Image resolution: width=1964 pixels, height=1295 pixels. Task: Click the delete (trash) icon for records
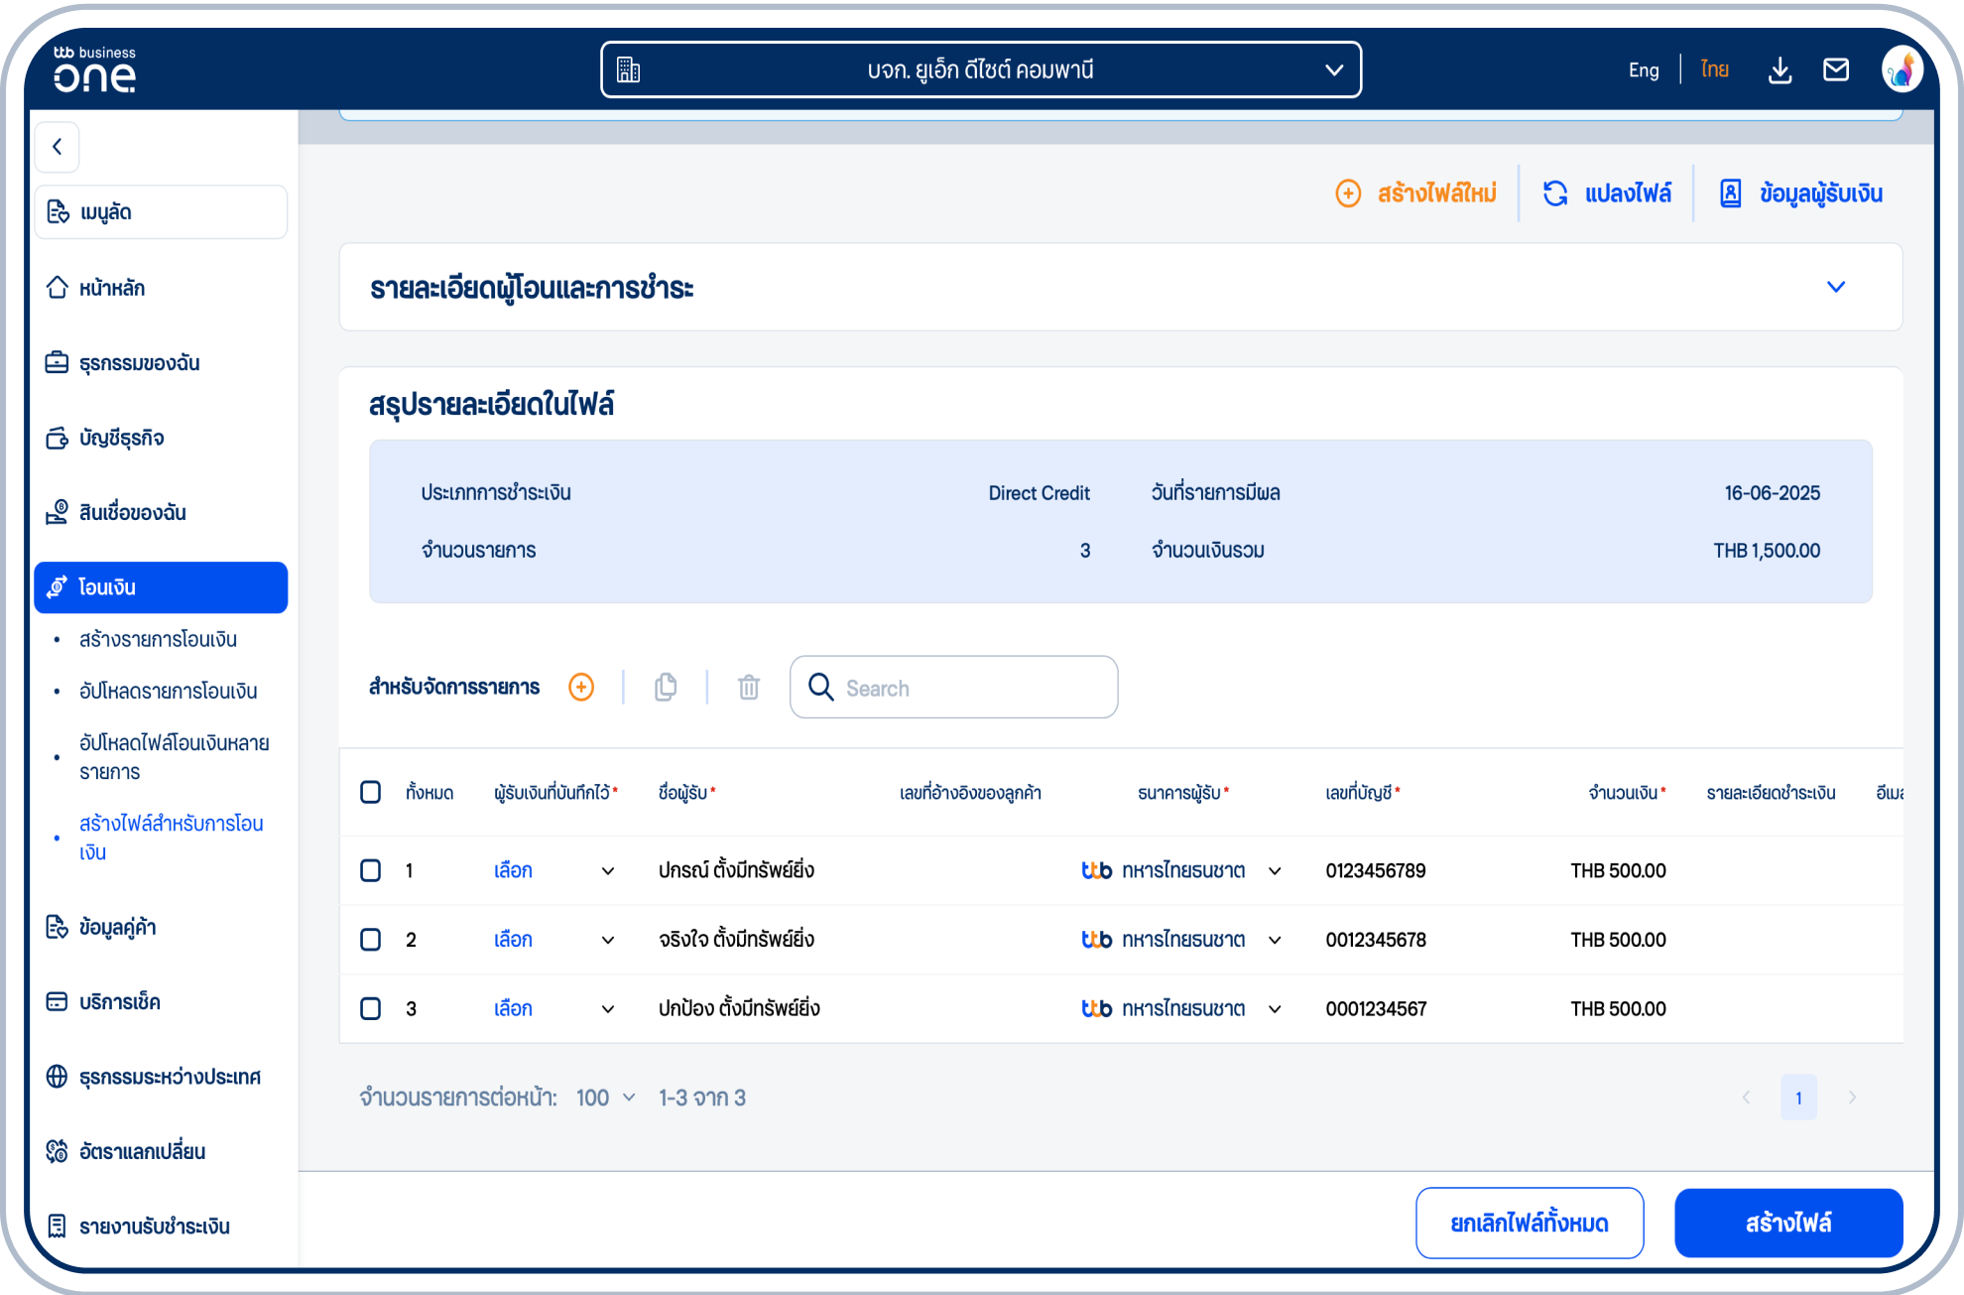(x=748, y=687)
